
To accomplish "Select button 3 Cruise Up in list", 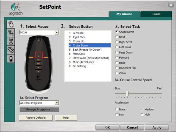I will pos(90,41).
